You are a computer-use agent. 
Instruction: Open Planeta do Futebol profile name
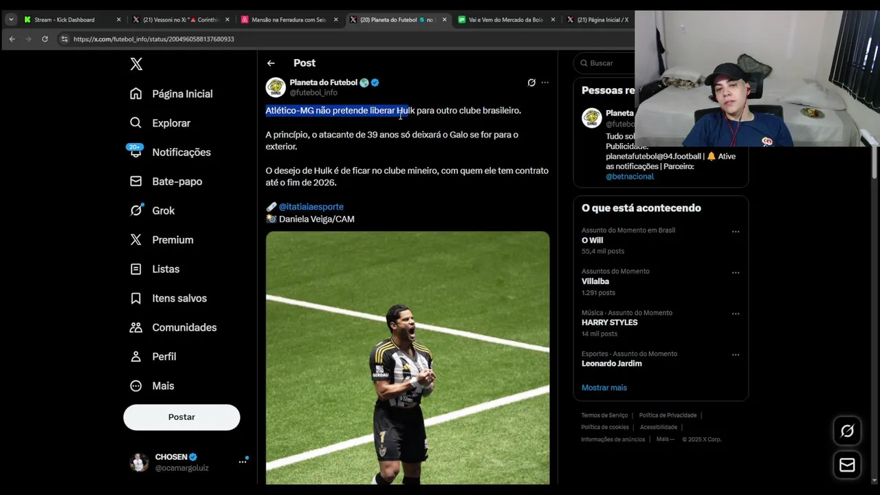[x=323, y=82]
